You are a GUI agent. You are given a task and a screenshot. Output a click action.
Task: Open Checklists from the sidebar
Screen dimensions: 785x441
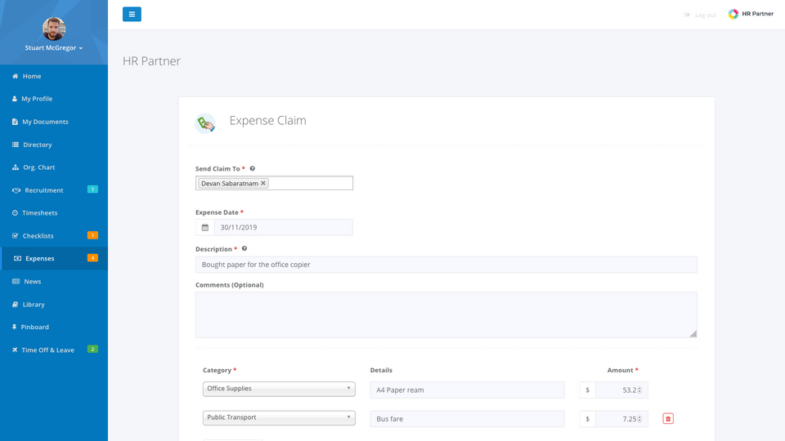pos(54,235)
